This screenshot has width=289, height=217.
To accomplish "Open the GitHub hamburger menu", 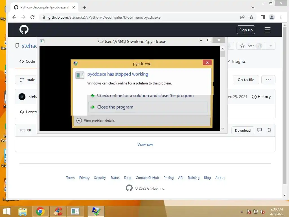I will click(268, 30).
